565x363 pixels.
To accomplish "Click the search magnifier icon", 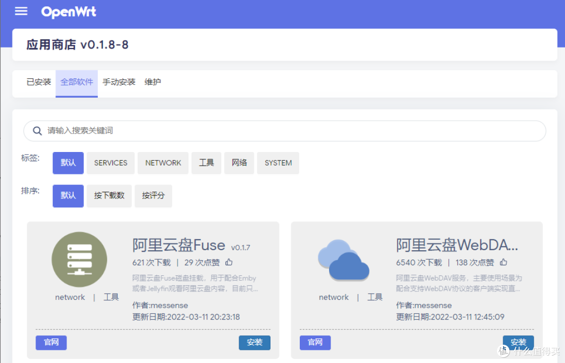I will click(37, 131).
